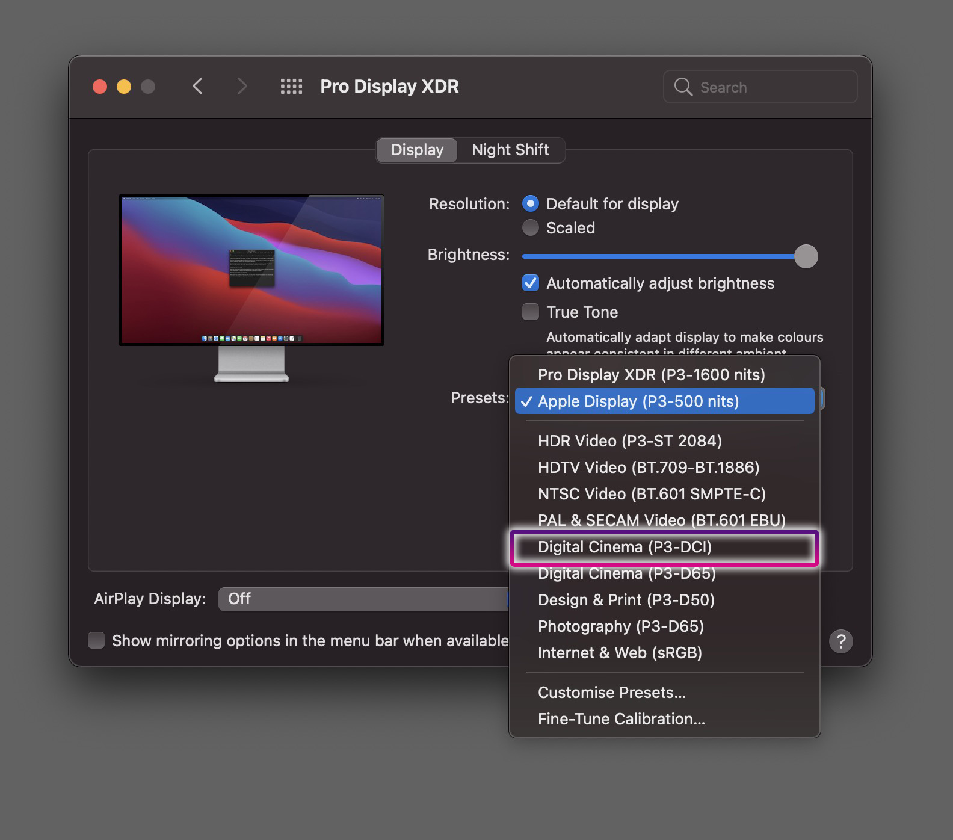Switch to the Night Shift tab

[510, 150]
